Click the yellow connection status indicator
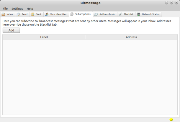 click(x=171, y=119)
